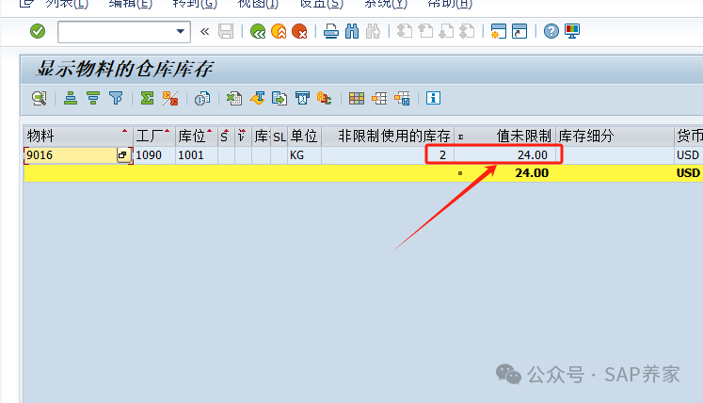This screenshot has width=703, height=403.
Task: Click the bold total 24.00 in the yellow row
Action: 532,173
